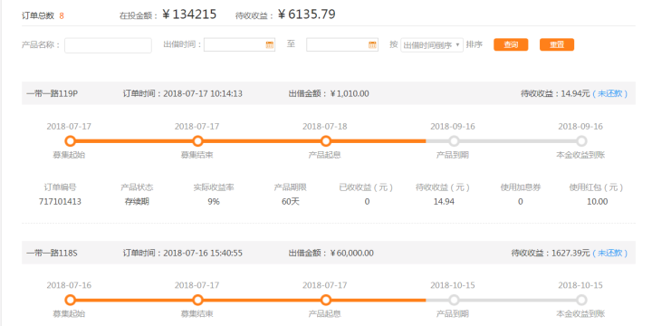
Task: Click the 存续期 product status value
Action: pos(138,202)
